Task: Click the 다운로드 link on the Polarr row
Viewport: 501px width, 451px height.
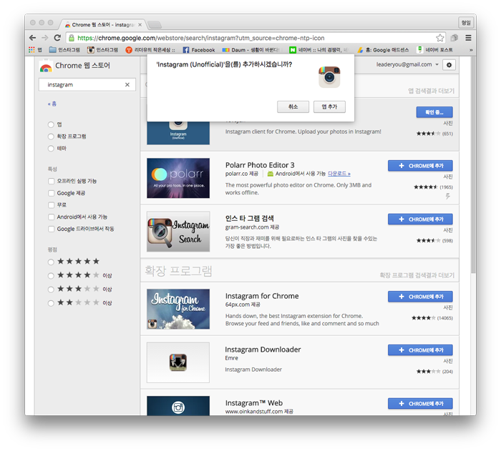Action: click(x=339, y=174)
